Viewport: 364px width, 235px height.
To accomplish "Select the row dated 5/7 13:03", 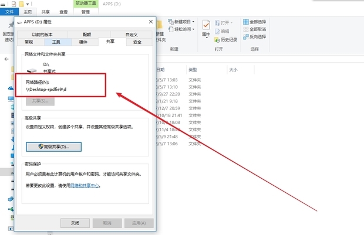I will coord(178,80).
